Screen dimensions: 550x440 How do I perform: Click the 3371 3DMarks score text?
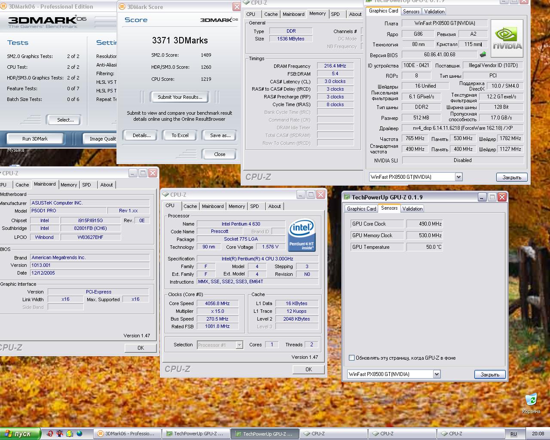[x=180, y=40]
